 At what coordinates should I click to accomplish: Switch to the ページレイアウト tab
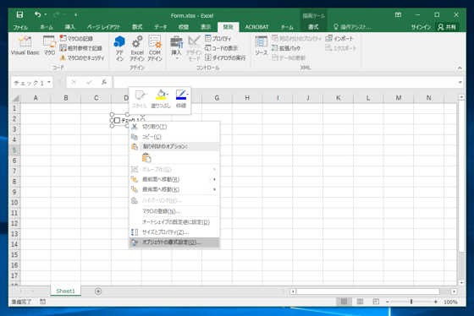coord(103,27)
